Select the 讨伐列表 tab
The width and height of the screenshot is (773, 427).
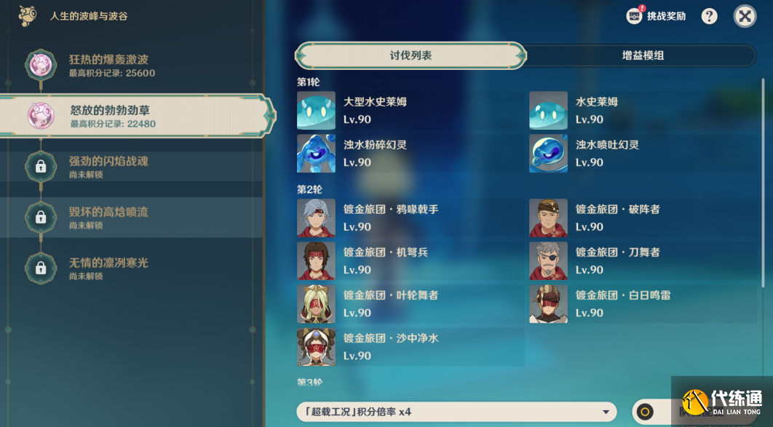[x=411, y=56]
